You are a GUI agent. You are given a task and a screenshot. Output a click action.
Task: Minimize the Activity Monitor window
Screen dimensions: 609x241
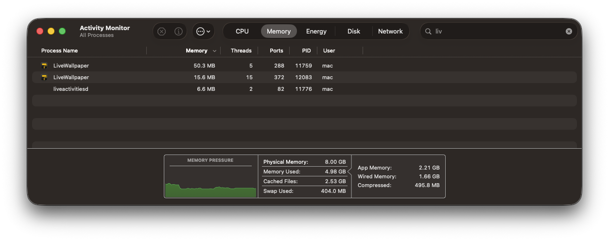51,31
